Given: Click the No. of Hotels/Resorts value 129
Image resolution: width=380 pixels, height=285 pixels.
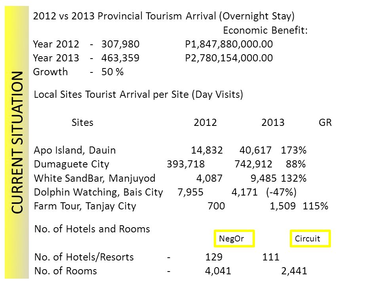Looking at the screenshot, I should tap(214, 257).
